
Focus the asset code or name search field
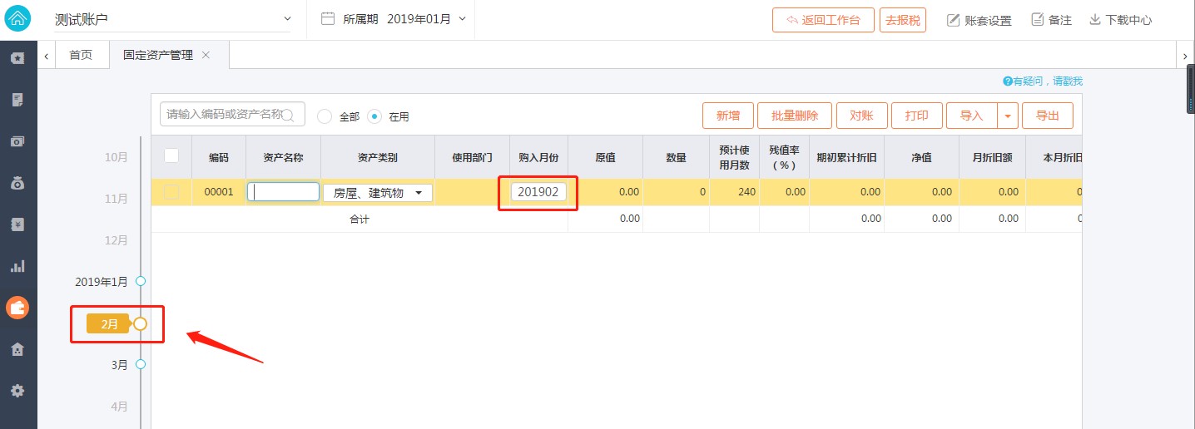[x=232, y=114]
